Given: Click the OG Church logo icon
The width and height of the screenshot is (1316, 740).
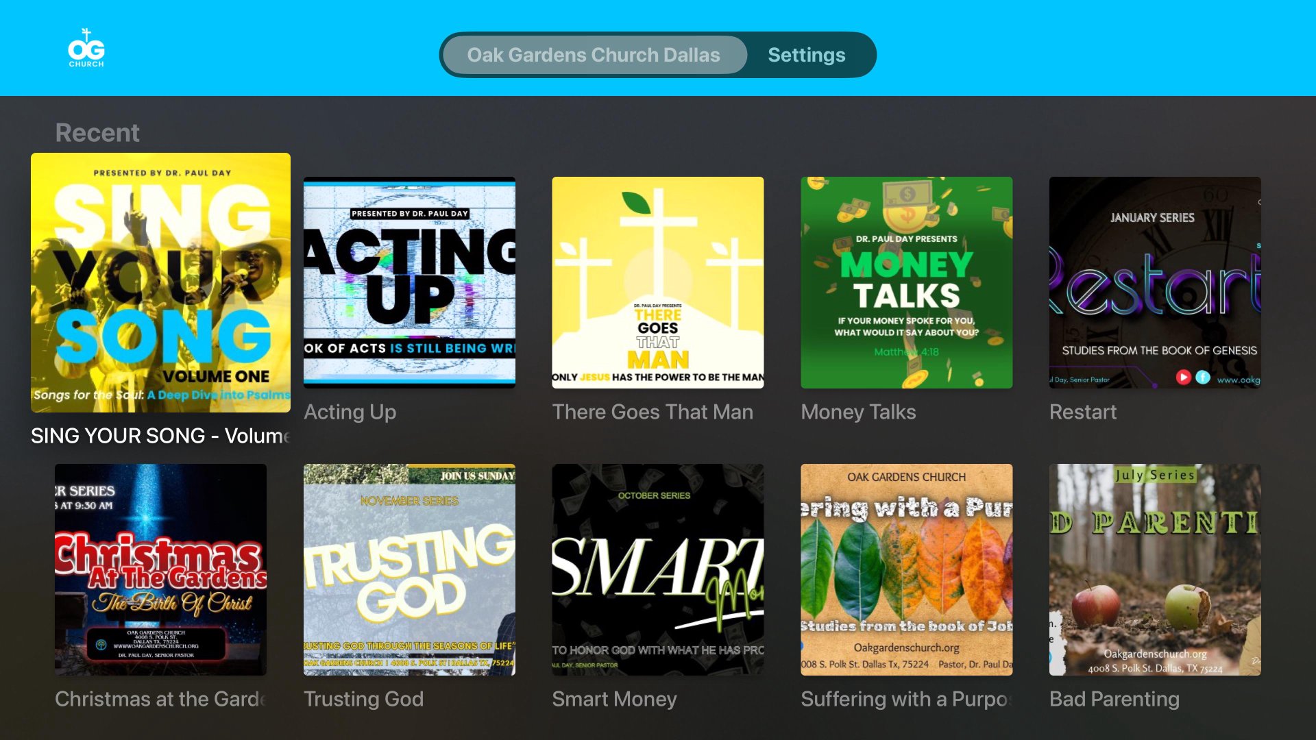Looking at the screenshot, I should (86, 47).
